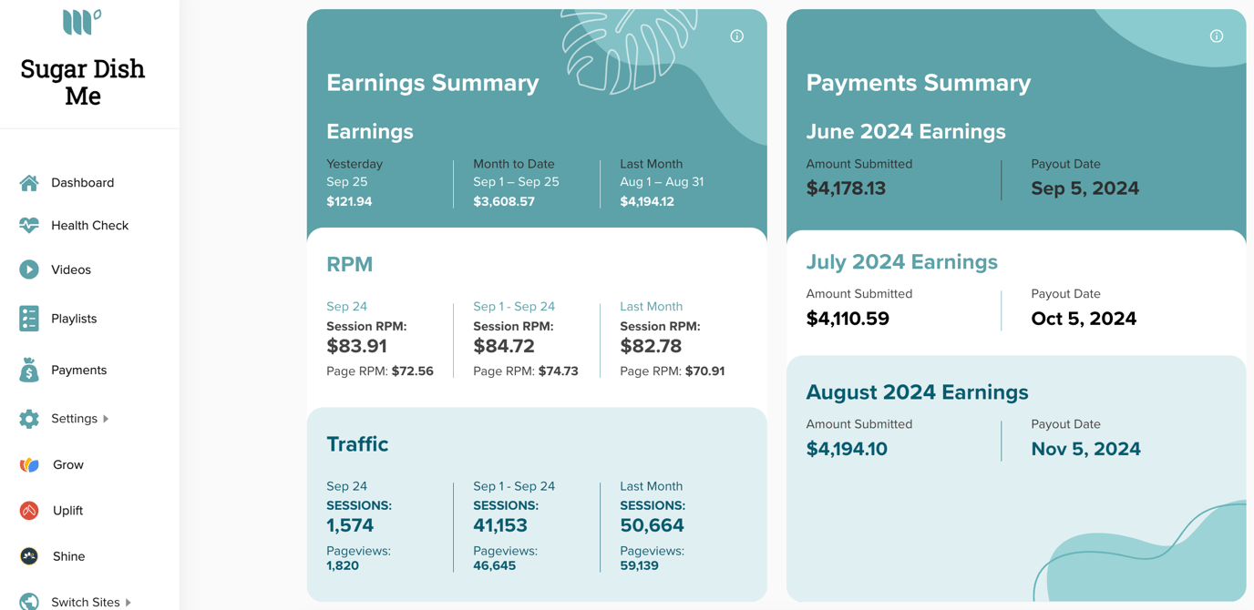The image size is (1254, 610).
Task: Click the Playlists stacked-list icon
Action: click(28, 318)
